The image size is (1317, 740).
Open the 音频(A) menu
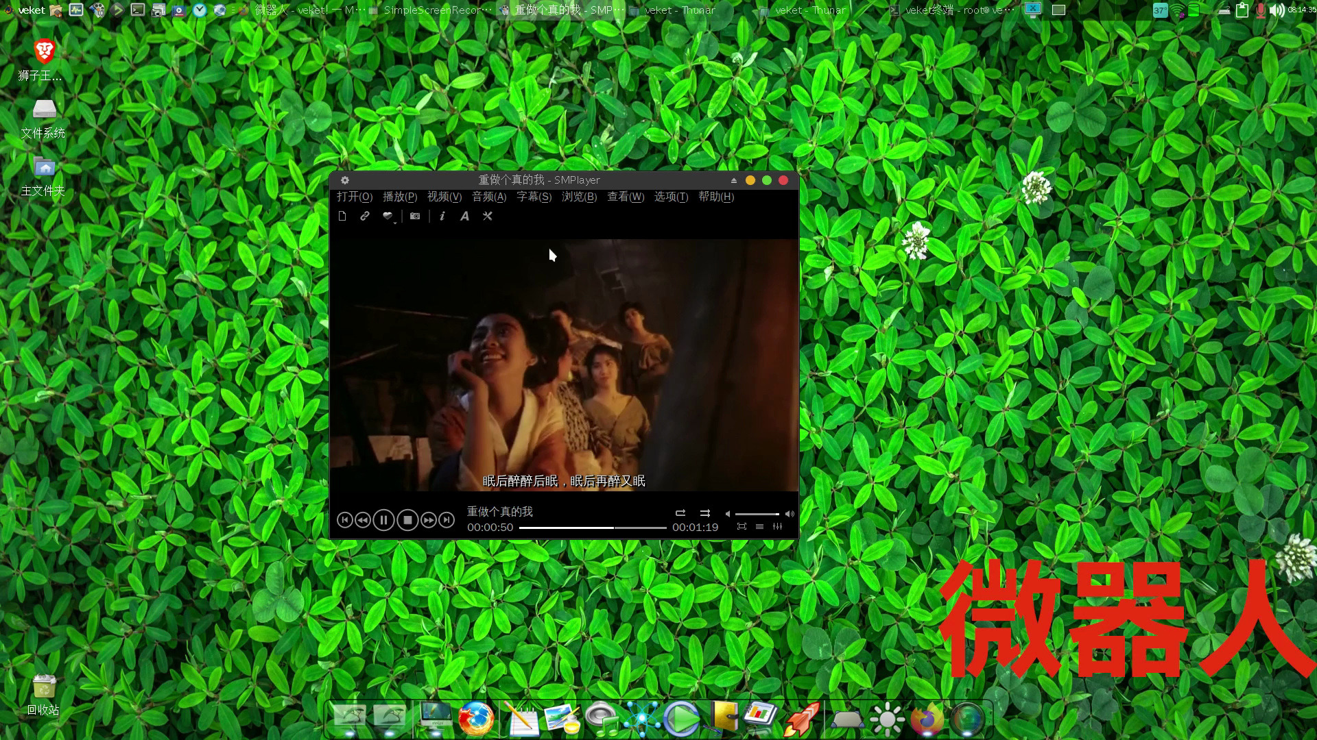(x=489, y=197)
